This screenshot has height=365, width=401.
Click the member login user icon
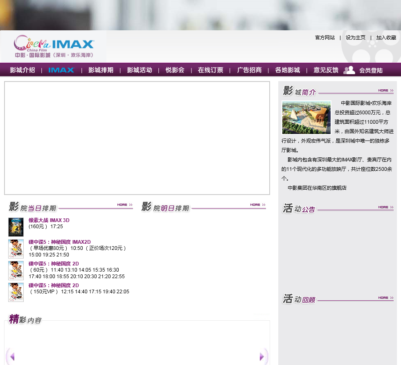point(349,70)
